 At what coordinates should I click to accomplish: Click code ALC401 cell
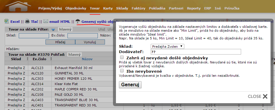37,106
